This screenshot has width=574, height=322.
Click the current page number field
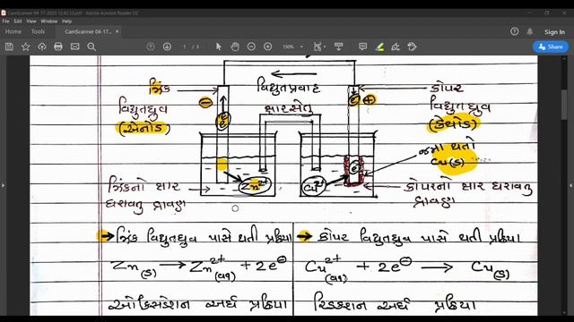point(185,47)
